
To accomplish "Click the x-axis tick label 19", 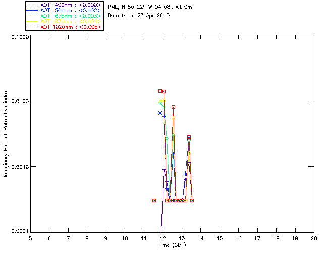I will pos(295,238).
